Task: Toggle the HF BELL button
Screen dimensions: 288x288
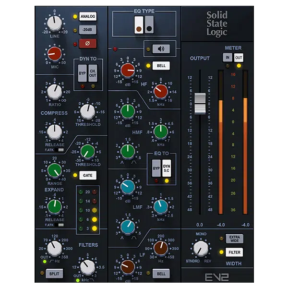Action: (161, 66)
